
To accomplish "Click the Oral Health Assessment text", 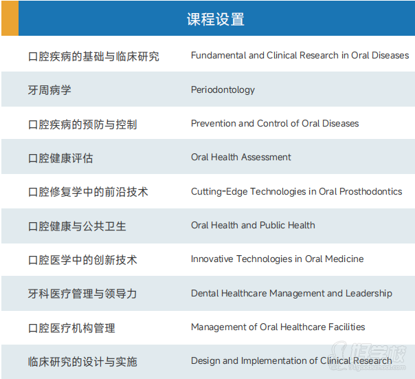I will tap(240, 158).
